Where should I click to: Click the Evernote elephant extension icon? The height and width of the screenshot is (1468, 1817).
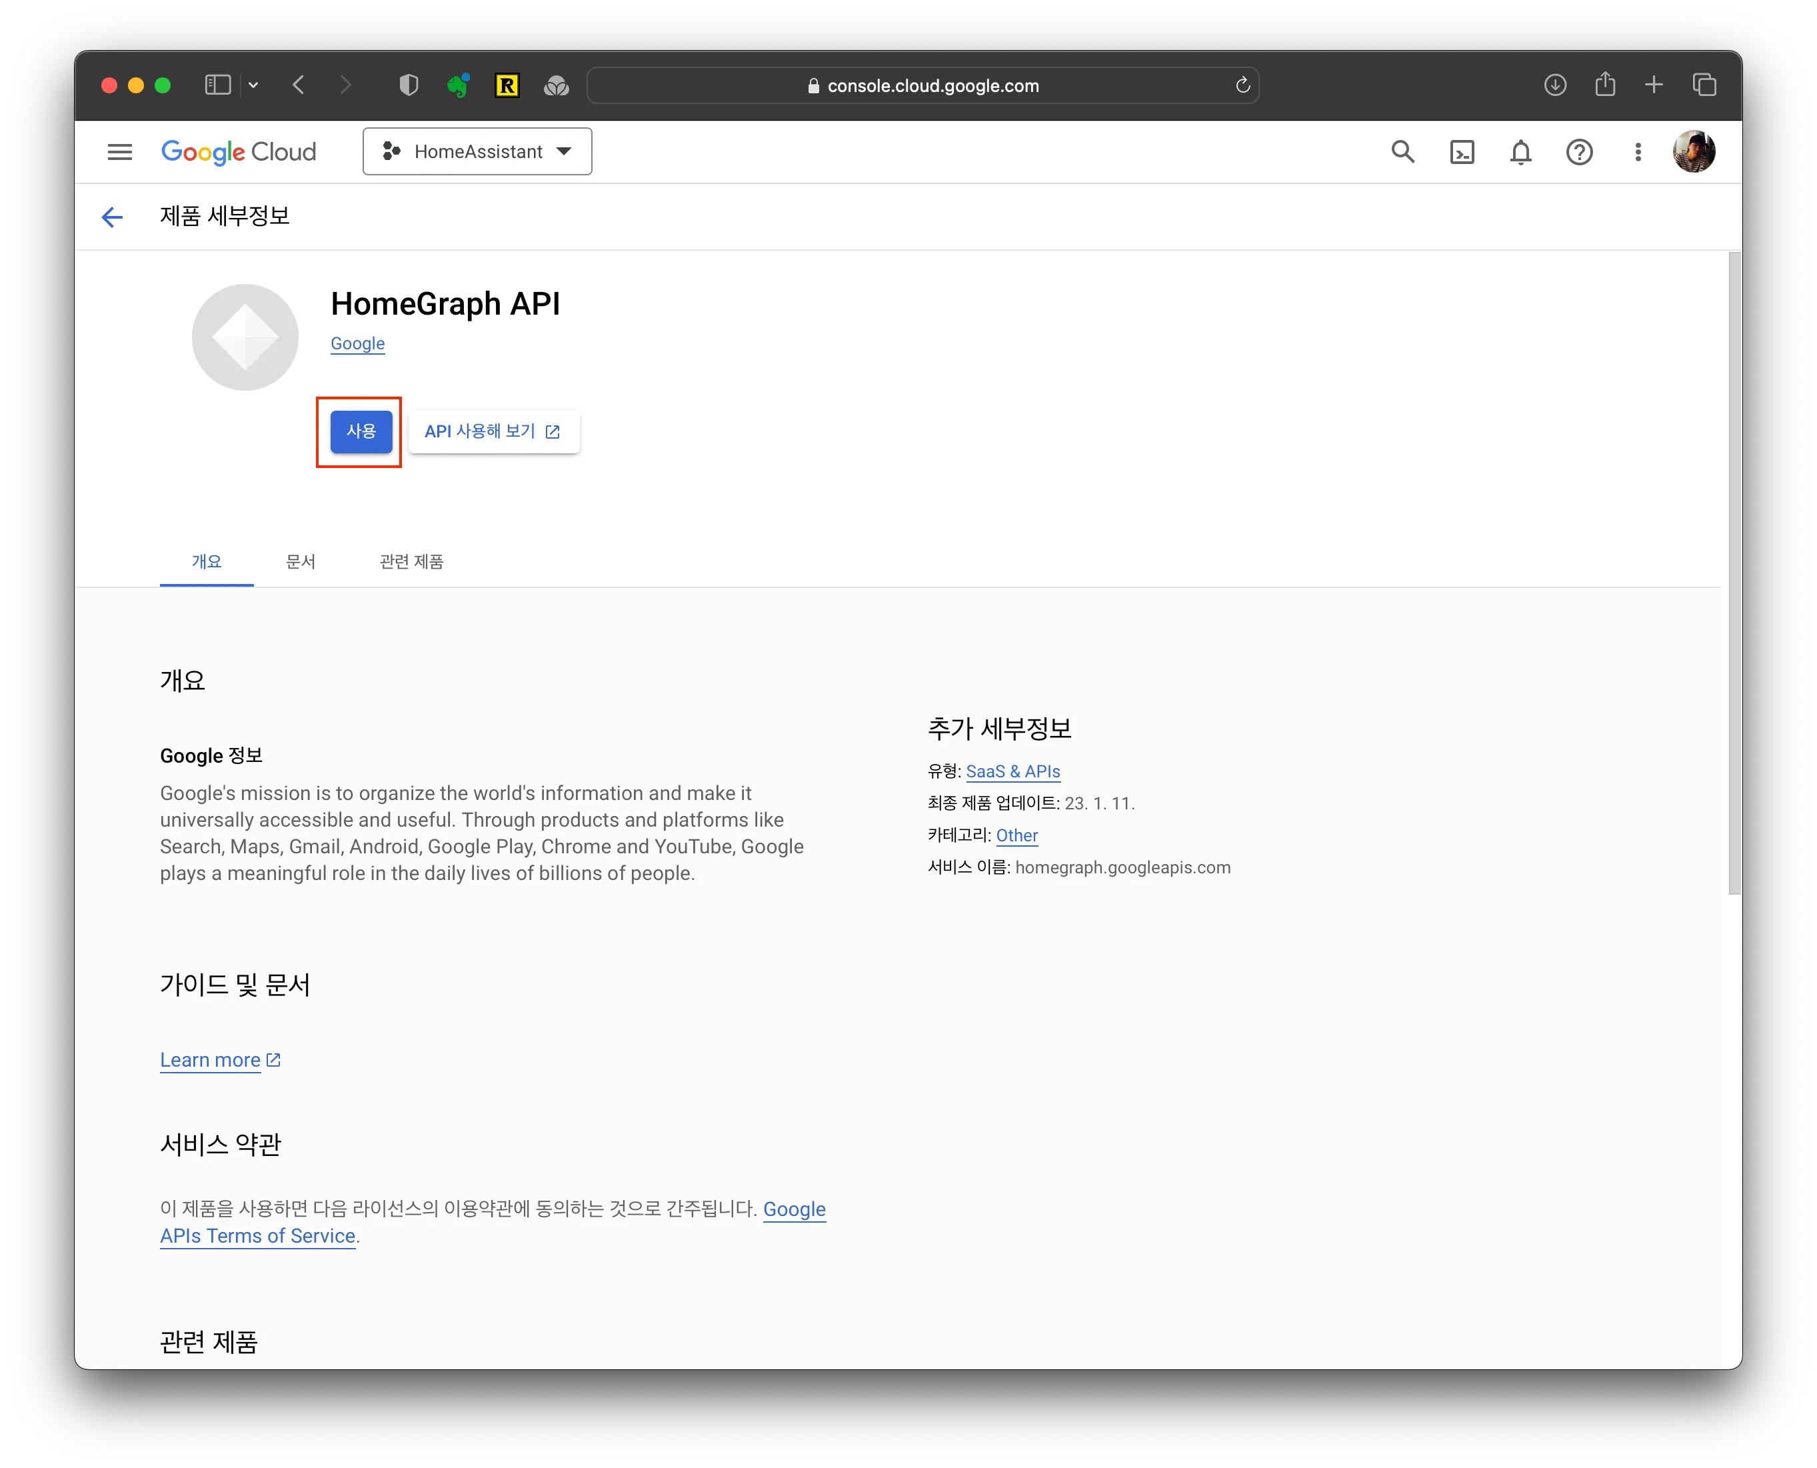tap(459, 85)
